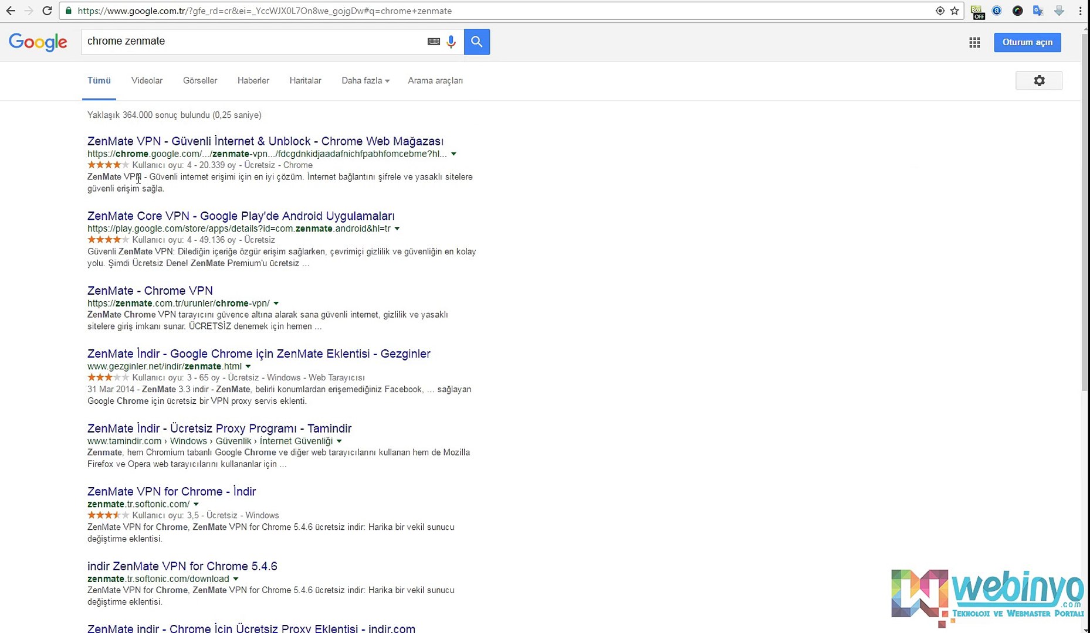1090x633 pixels.
Task: Open the 'ZenMate indir - Chrome İçin Ücretsiz Proxy Eklentisi' result
Action: click(251, 628)
